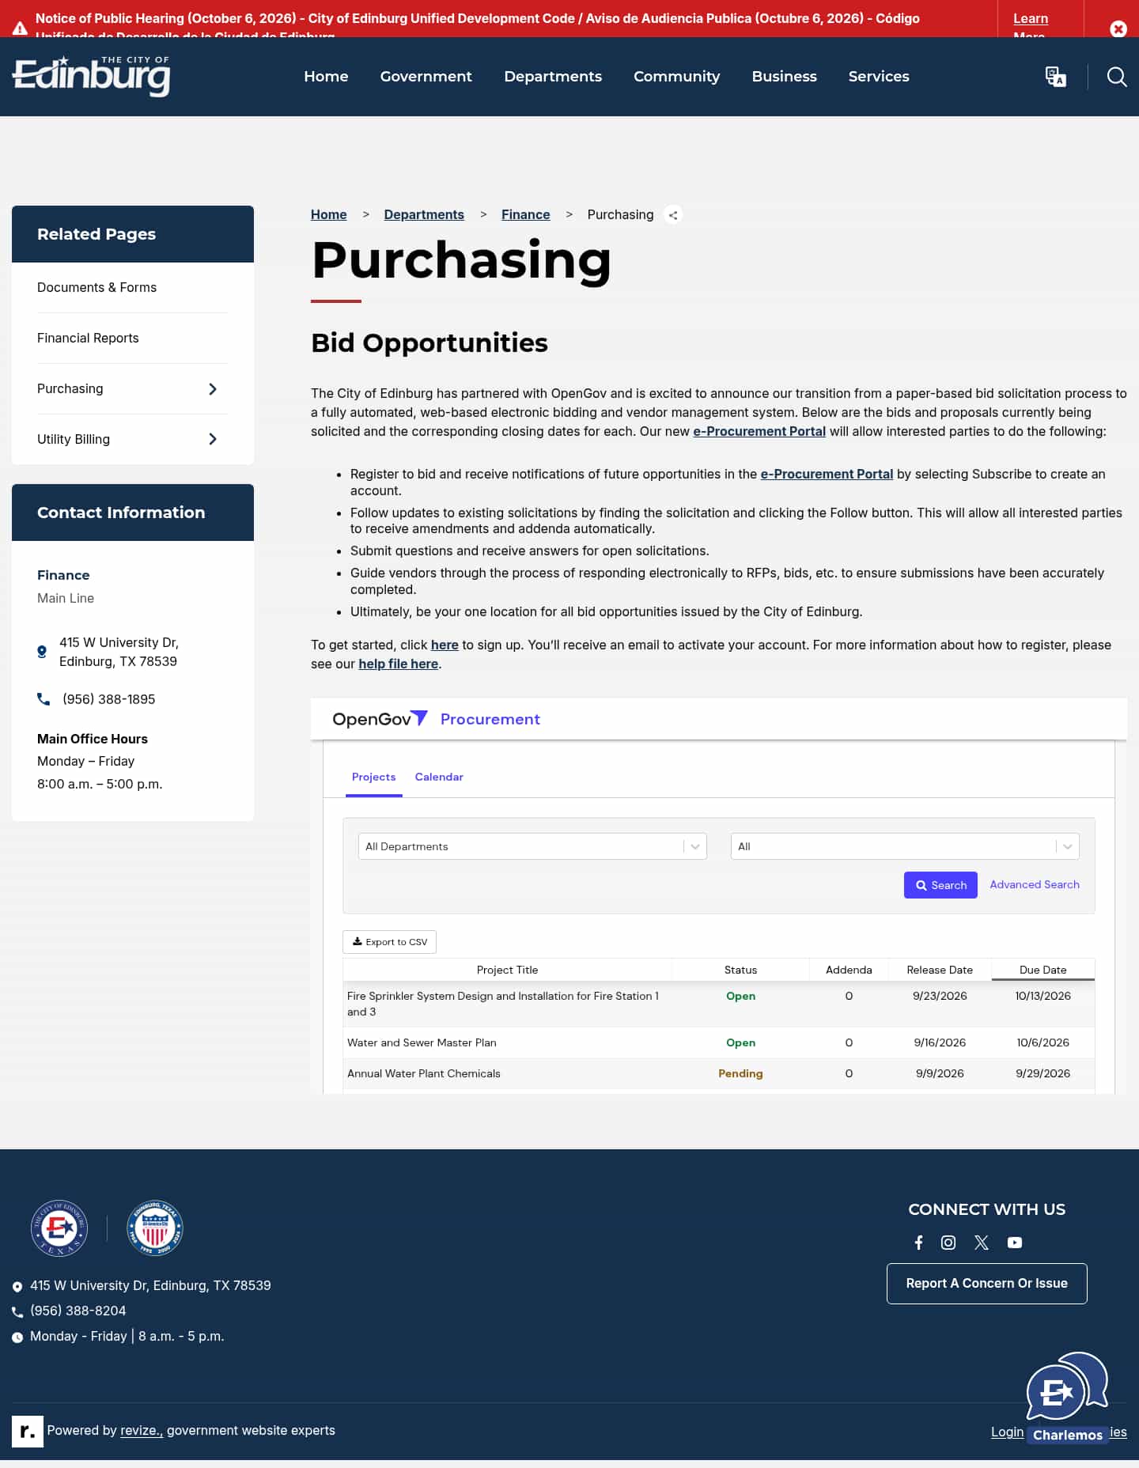The width and height of the screenshot is (1139, 1468).
Task: Open Financial Reports related page
Action: click(88, 339)
